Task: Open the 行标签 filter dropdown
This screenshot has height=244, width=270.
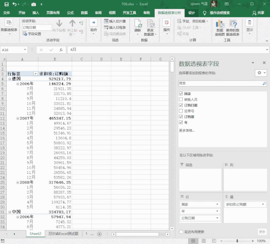Action: tap(35, 74)
